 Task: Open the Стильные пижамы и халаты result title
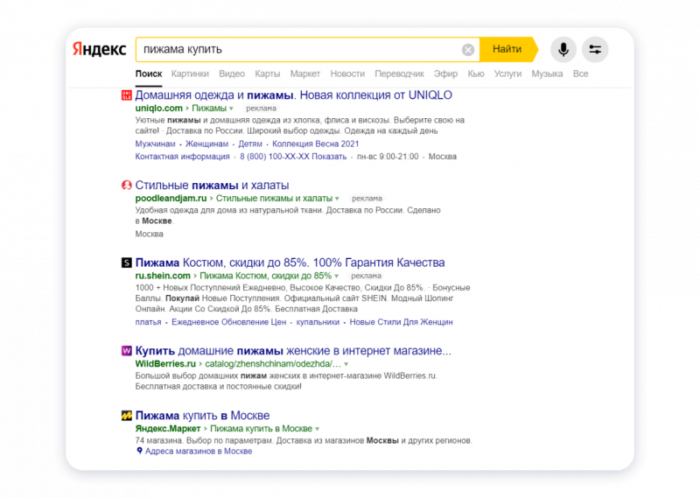click(x=212, y=185)
